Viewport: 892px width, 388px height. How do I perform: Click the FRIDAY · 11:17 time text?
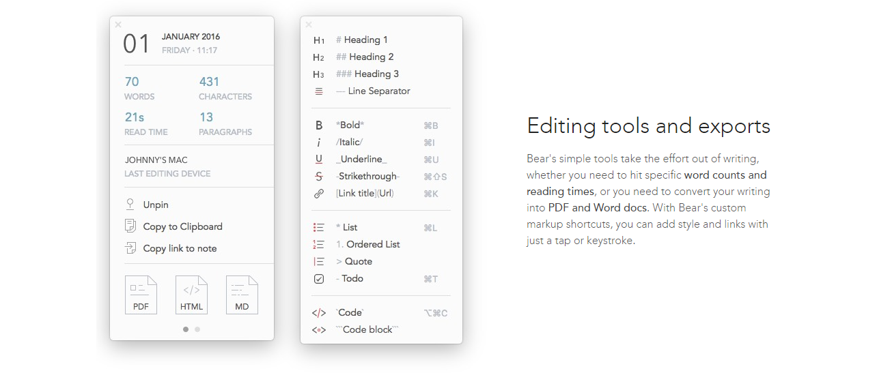pyautogui.click(x=190, y=50)
